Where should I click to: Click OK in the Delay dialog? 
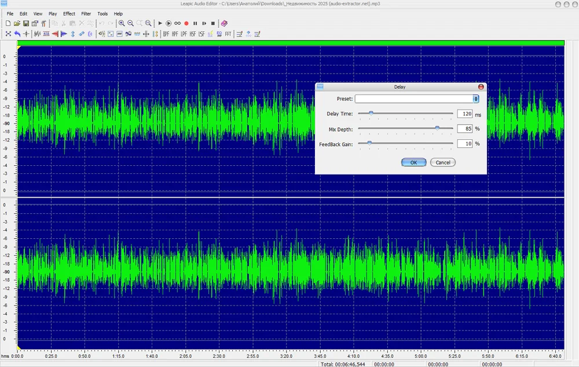click(x=413, y=163)
